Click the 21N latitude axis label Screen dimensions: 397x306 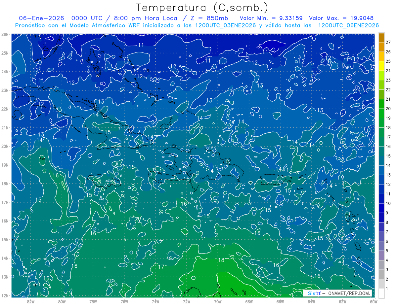(5, 127)
